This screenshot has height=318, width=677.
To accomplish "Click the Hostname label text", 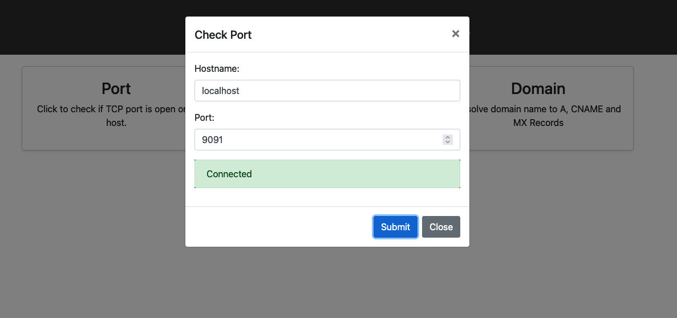I will pos(217,68).
